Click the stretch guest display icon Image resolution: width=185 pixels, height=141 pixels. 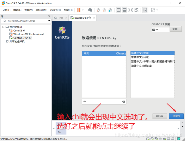153,10
